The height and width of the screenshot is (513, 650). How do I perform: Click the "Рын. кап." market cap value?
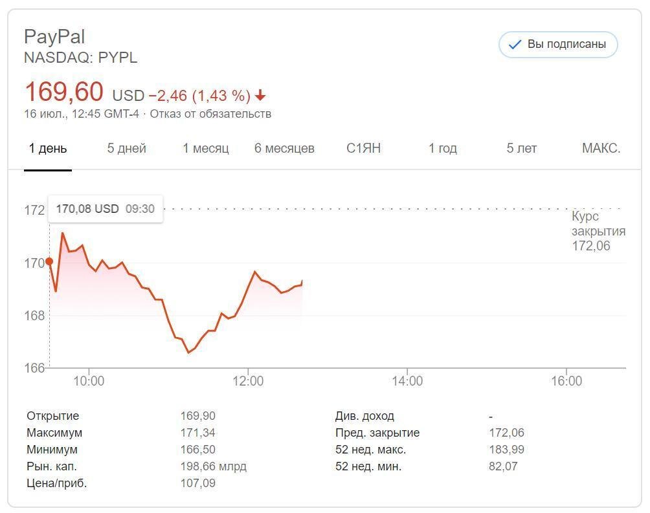[213, 466]
